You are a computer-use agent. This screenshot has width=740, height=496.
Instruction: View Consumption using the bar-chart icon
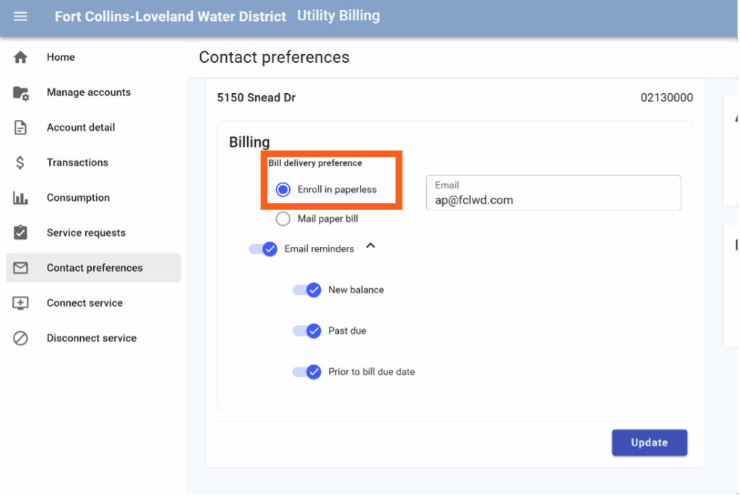point(20,197)
